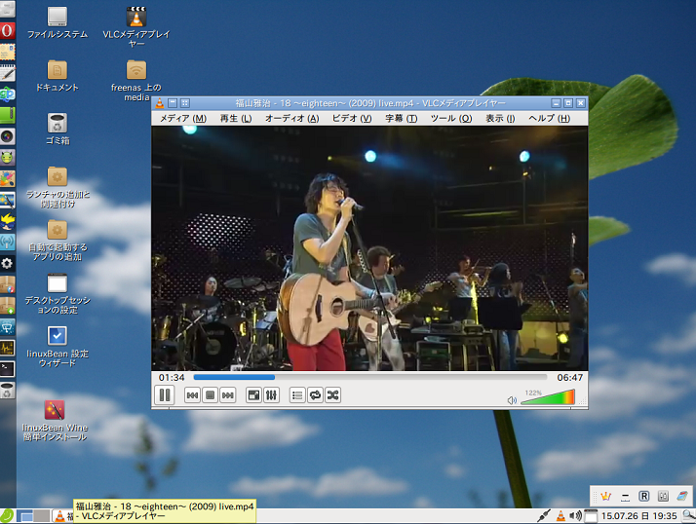The height and width of the screenshot is (524, 696).
Task: Select the ランチャの追加と関連付け desktop folder
Action: pyautogui.click(x=58, y=187)
